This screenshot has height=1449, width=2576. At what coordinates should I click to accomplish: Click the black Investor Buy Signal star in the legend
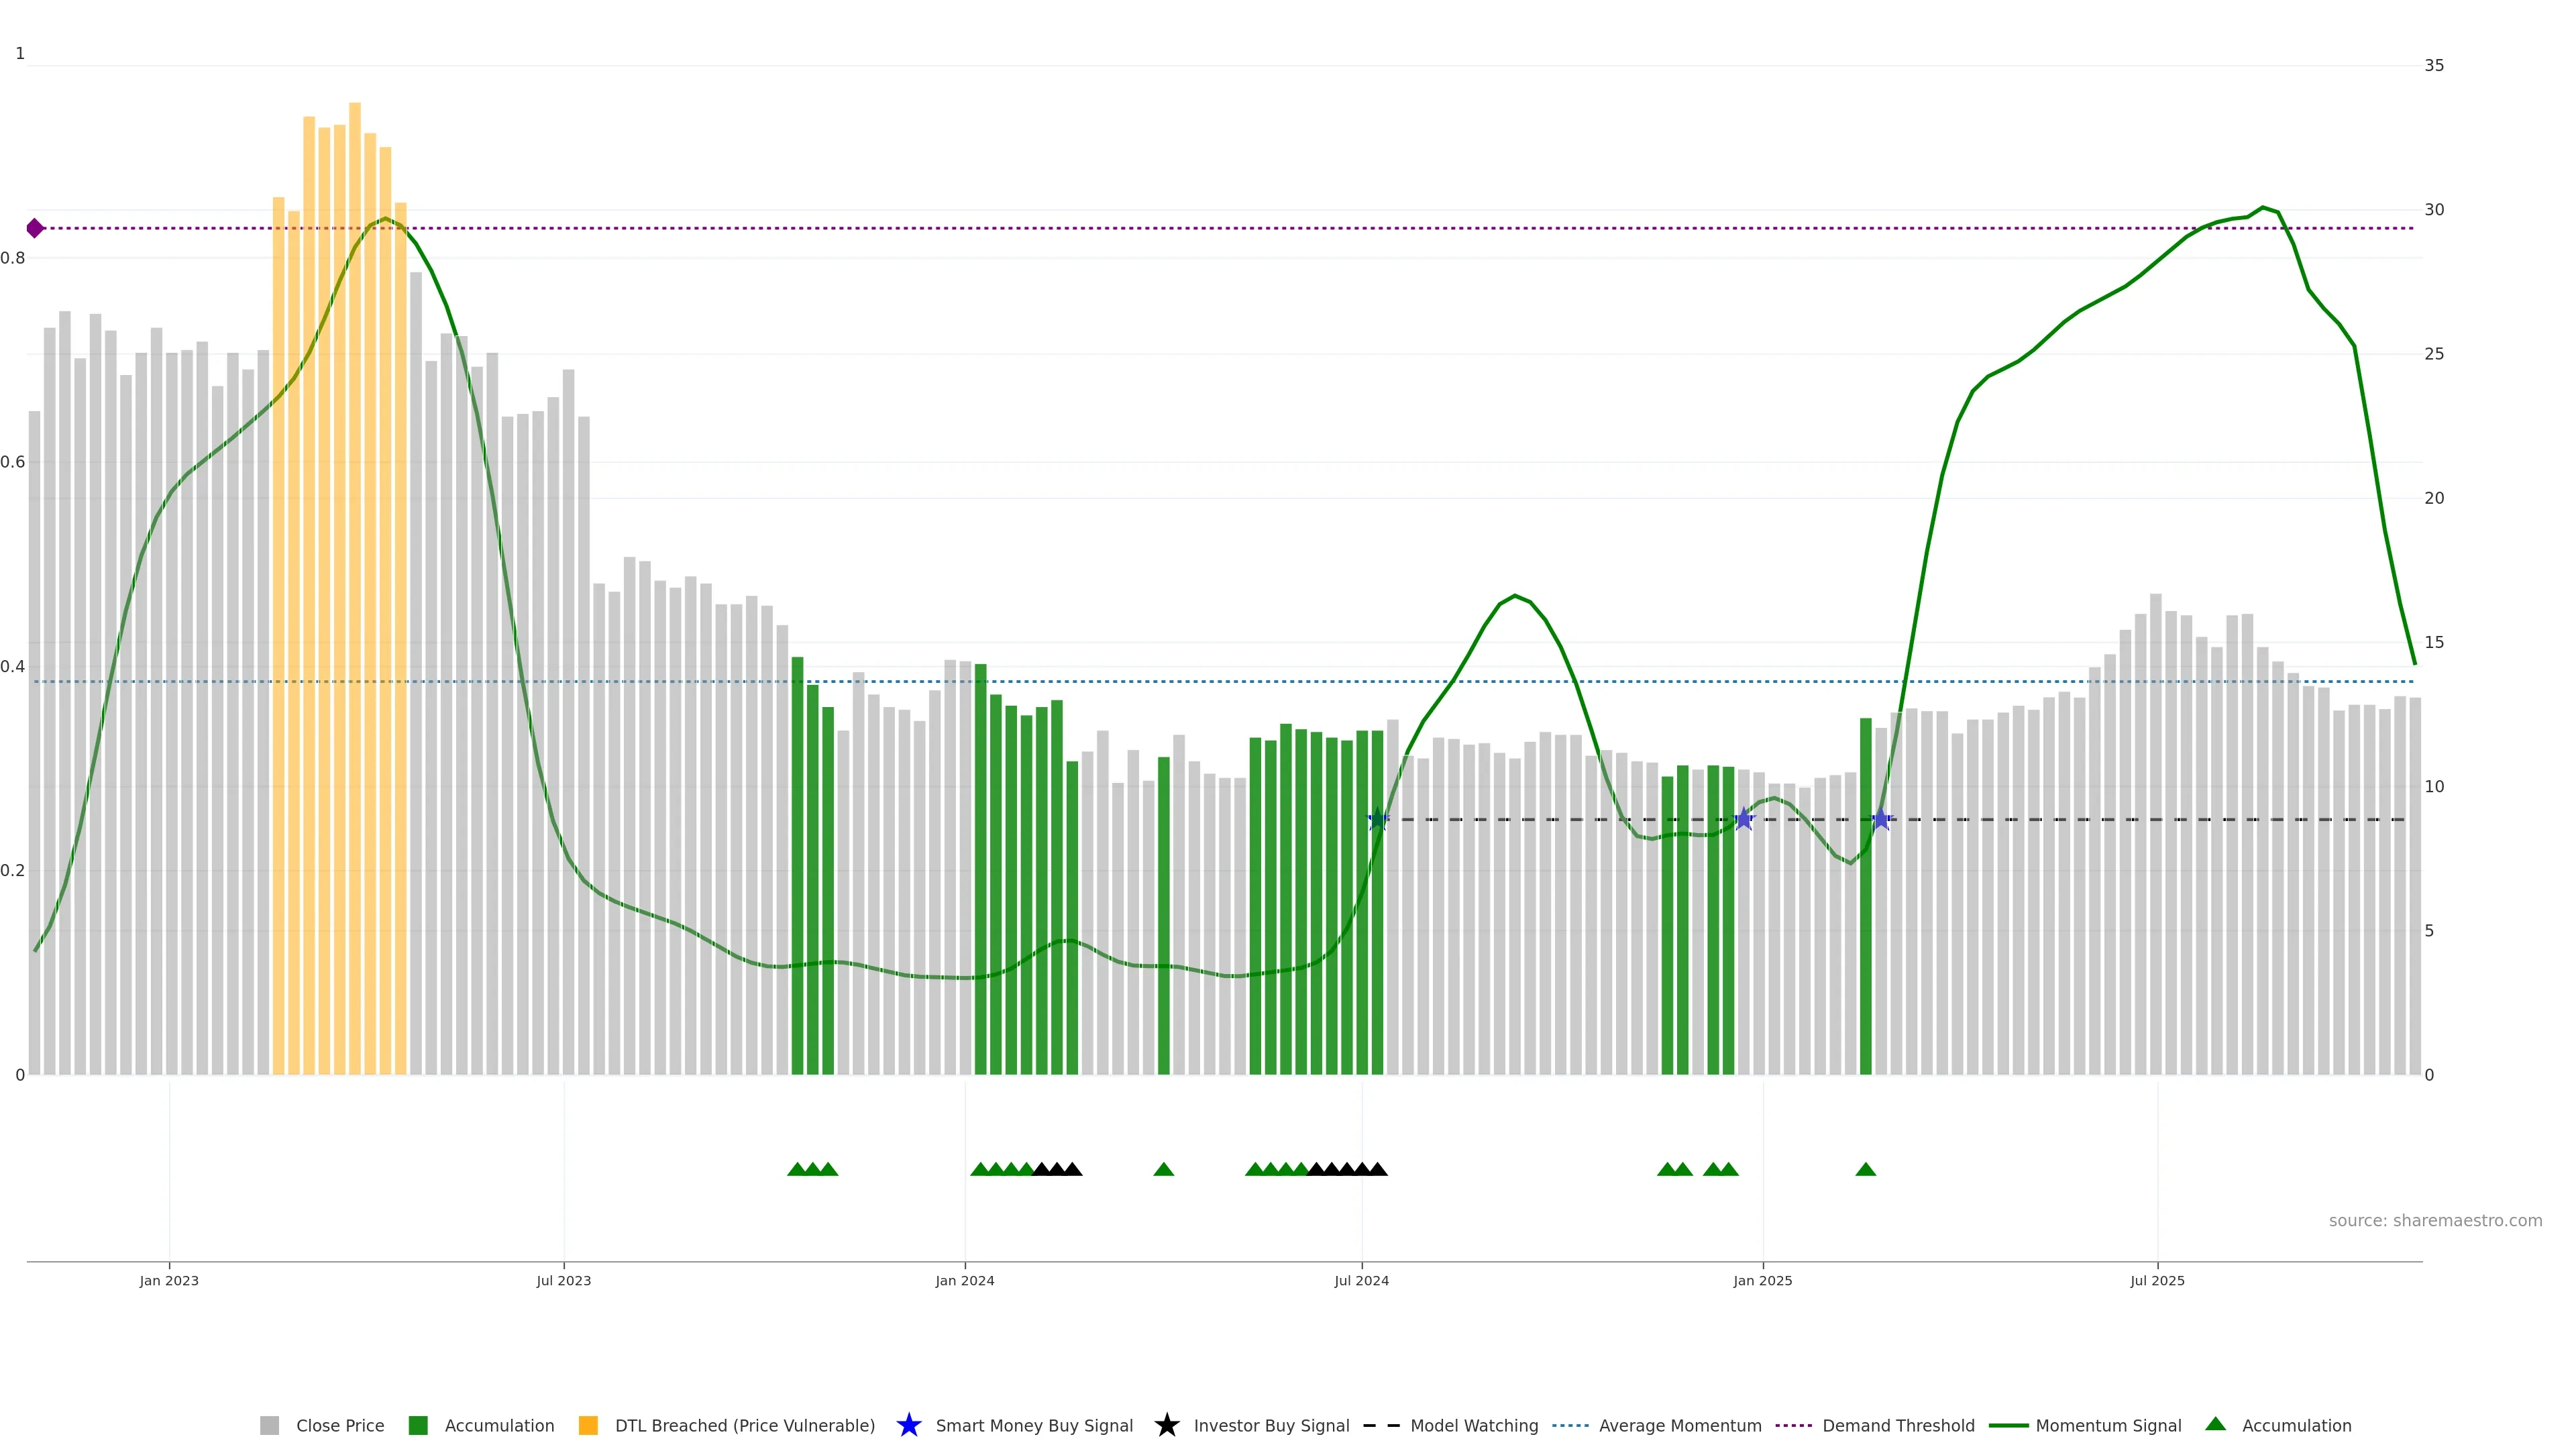point(1166,1425)
